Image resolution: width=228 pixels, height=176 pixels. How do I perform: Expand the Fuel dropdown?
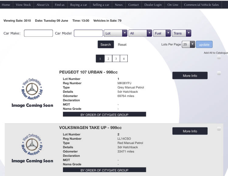[162, 33]
